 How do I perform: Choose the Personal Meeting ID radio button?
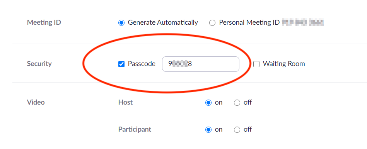pyautogui.click(x=212, y=23)
